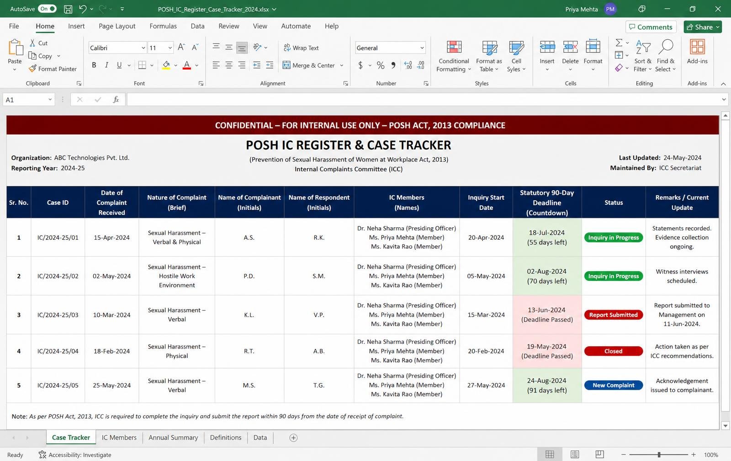The height and width of the screenshot is (461, 731).
Task: Click Decrease Decimal icon
Action: click(x=421, y=65)
